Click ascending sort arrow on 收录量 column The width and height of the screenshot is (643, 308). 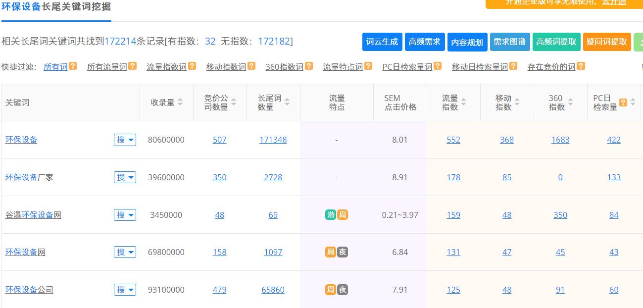(180, 100)
